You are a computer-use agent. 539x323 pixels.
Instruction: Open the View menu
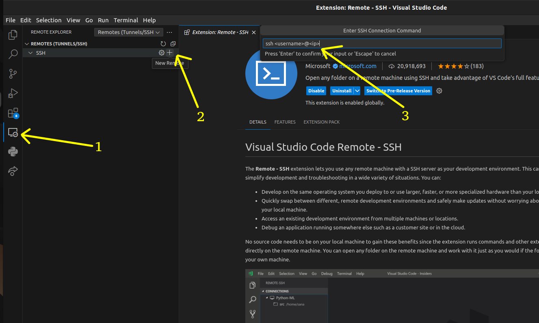(74, 20)
